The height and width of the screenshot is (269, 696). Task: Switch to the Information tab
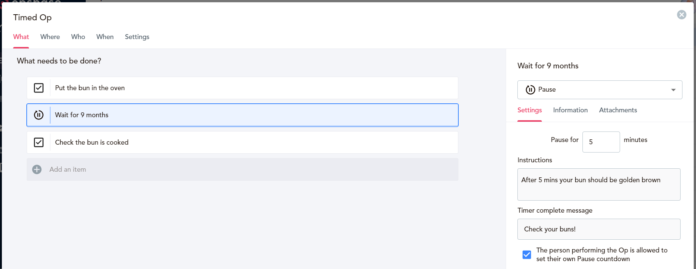(x=570, y=110)
